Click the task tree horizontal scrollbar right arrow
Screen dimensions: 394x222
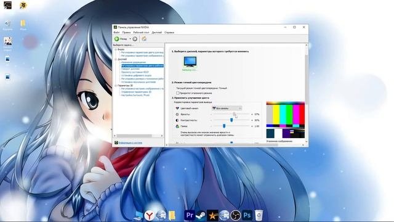(x=162, y=136)
